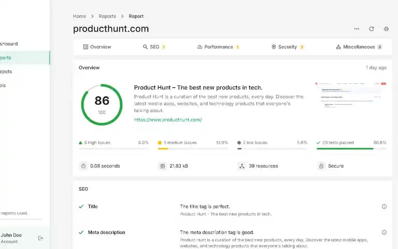Click the network icon beside 39 resources

click(x=242, y=166)
